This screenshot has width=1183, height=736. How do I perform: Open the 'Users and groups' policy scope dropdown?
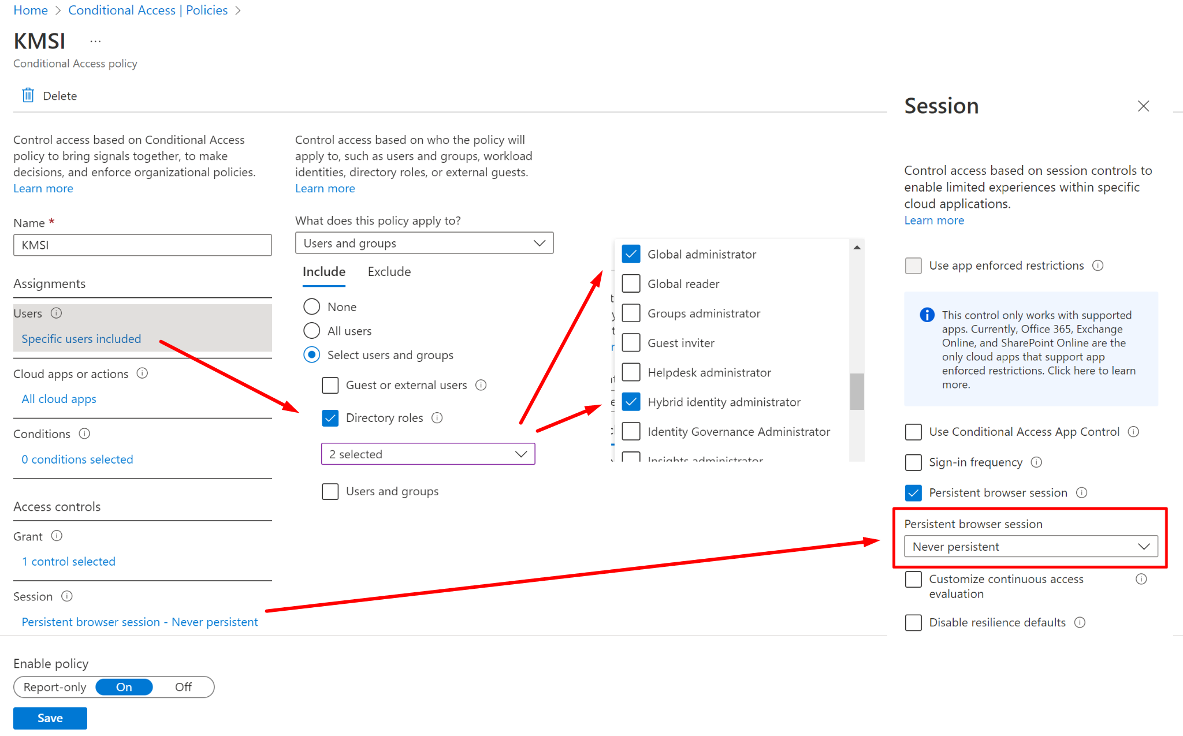tap(424, 243)
